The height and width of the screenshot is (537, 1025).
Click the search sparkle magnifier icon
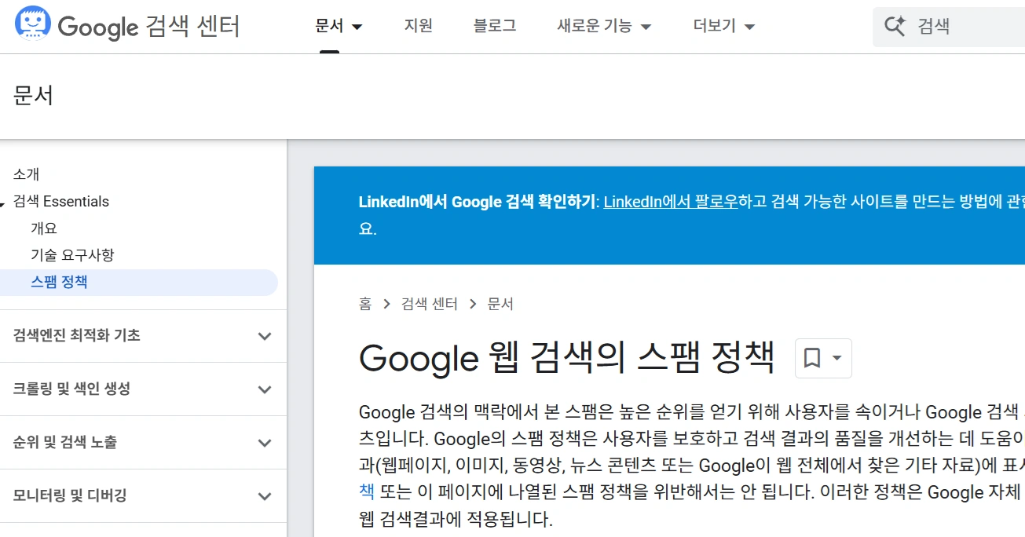point(895,27)
